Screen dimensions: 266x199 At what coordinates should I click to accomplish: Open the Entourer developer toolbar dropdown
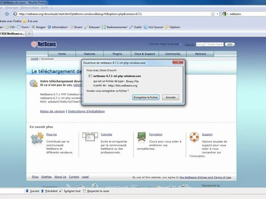93,27
